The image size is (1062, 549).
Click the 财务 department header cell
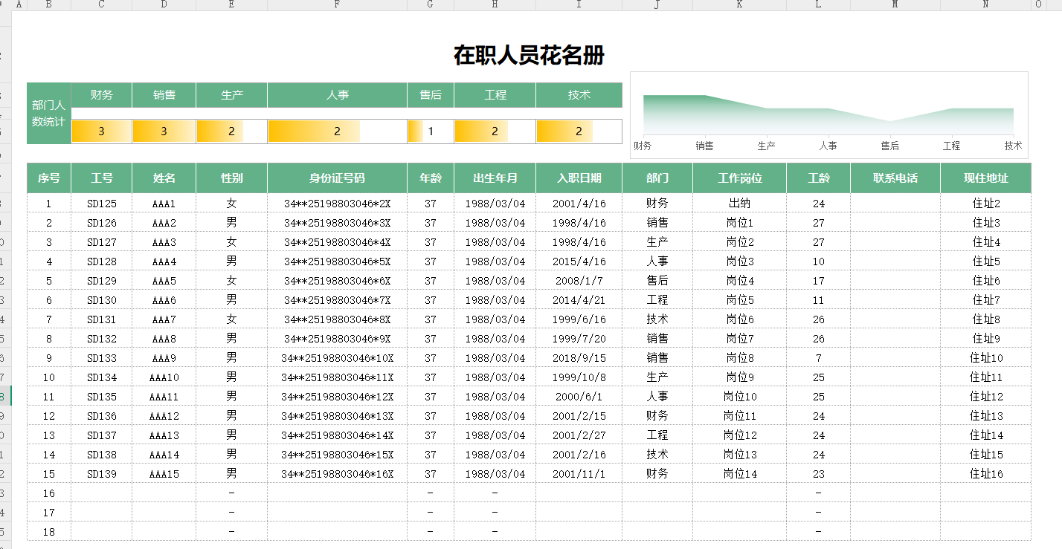101,94
